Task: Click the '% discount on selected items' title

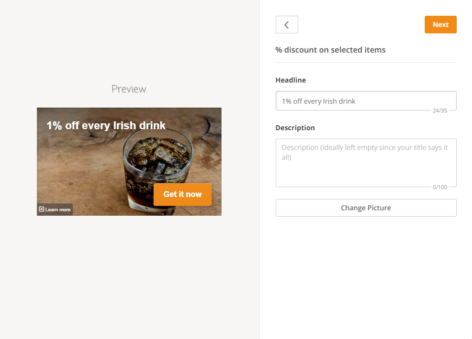Action: click(x=330, y=50)
